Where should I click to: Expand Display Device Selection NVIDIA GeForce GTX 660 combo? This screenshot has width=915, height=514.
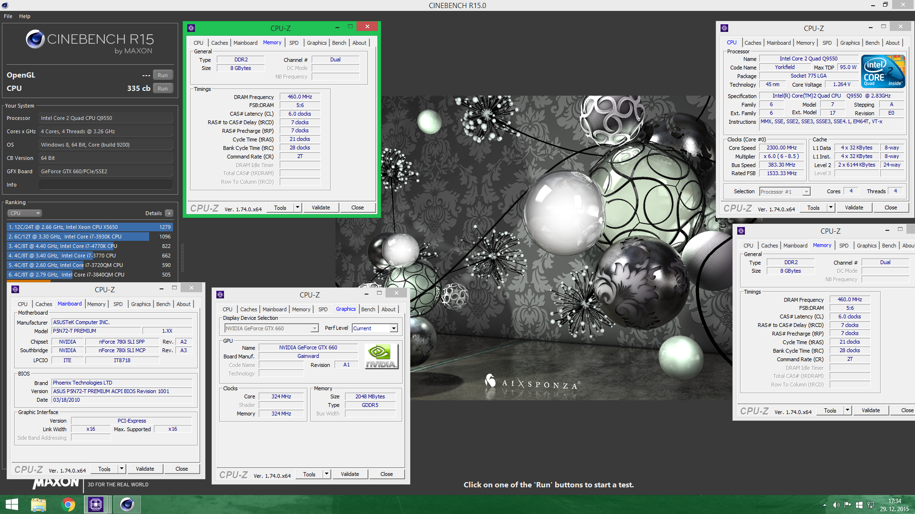click(272, 328)
